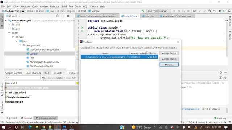Screen dimensions: 232x130
Task: Select Sample.java row in Conflicts table
Action: coord(119,57)
